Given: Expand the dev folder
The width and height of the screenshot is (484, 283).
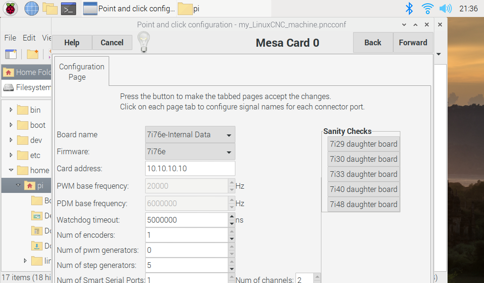Looking at the screenshot, I should (x=11, y=140).
